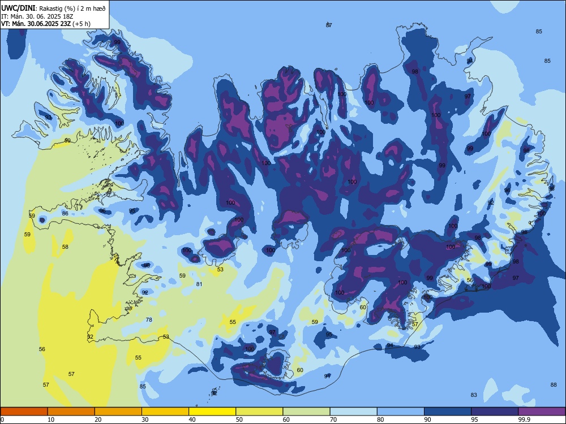Click the bright yellow 40–50 legend swatch
This screenshot has width=566, height=424.
pyautogui.click(x=212, y=412)
